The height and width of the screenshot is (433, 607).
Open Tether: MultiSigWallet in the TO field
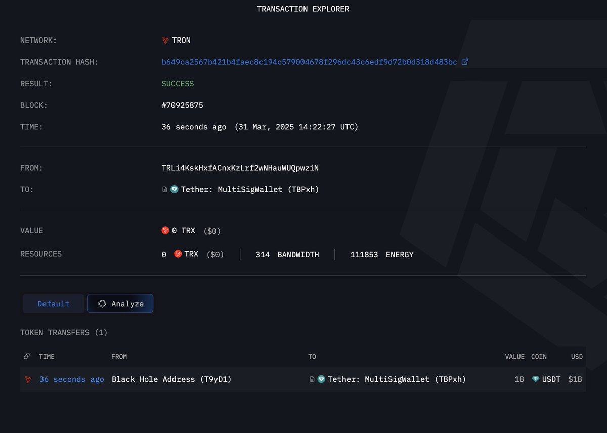tap(250, 190)
